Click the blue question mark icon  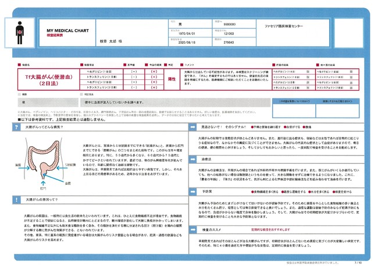16,127
